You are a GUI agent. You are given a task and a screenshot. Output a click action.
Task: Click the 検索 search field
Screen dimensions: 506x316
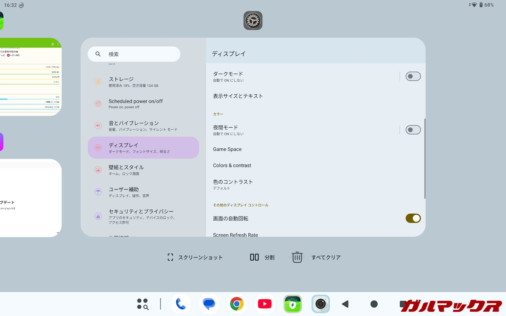(x=134, y=54)
